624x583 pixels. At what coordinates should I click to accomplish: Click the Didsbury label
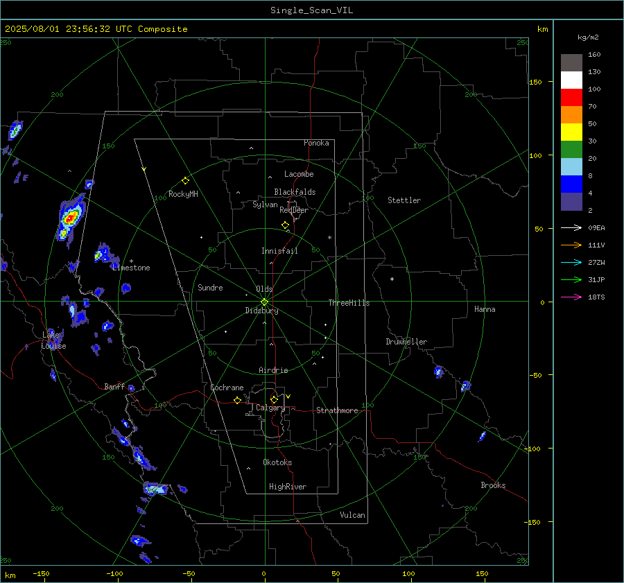pos(261,311)
